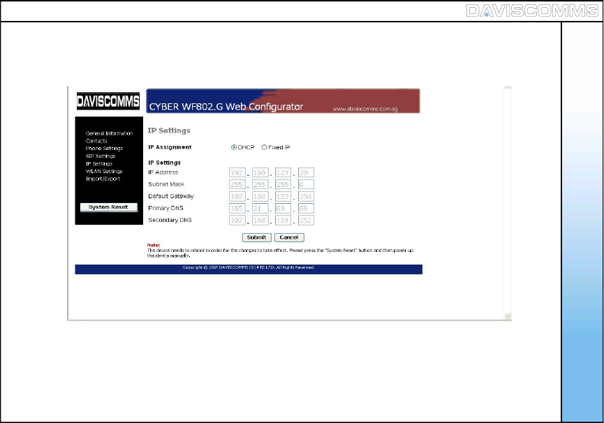The width and height of the screenshot is (604, 423).
Task: Click Secondary DNS first octet field
Action: click(237, 220)
